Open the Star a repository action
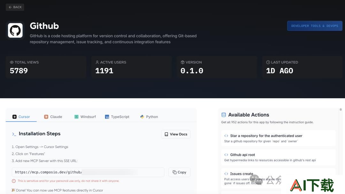Viewport: 345px width, 194px height. [x=278, y=138]
